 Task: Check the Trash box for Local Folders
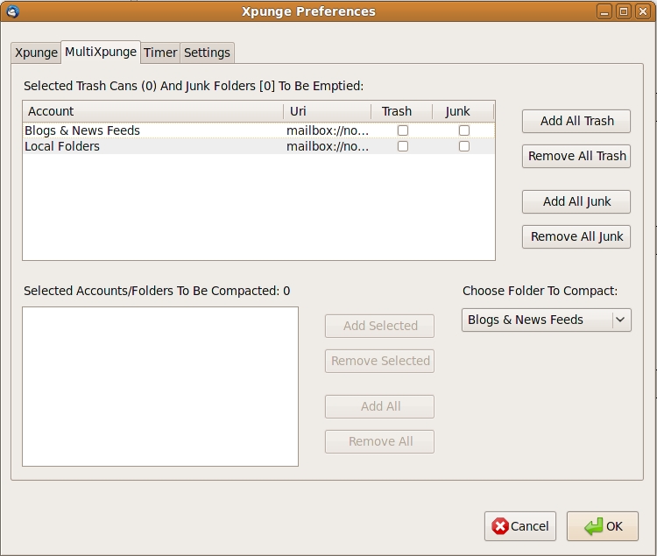coord(403,146)
